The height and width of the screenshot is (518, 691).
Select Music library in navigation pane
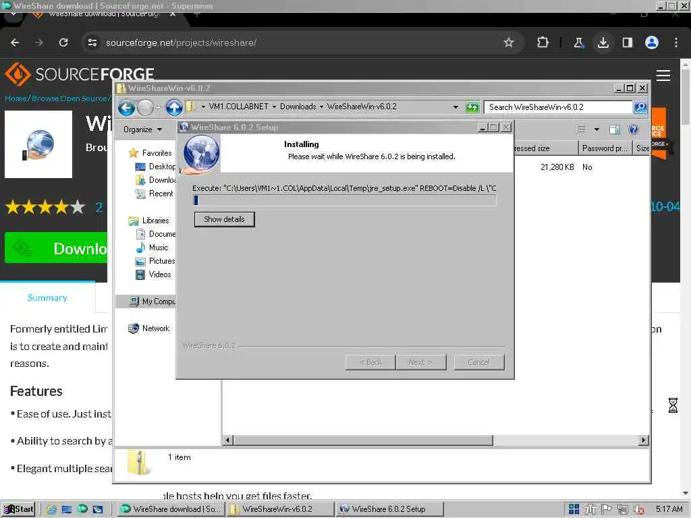click(152, 248)
